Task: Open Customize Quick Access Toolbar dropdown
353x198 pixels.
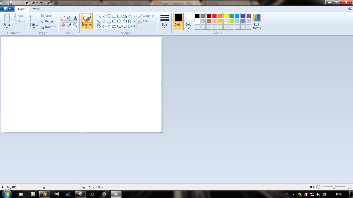Action: pyautogui.click(x=27, y=3)
